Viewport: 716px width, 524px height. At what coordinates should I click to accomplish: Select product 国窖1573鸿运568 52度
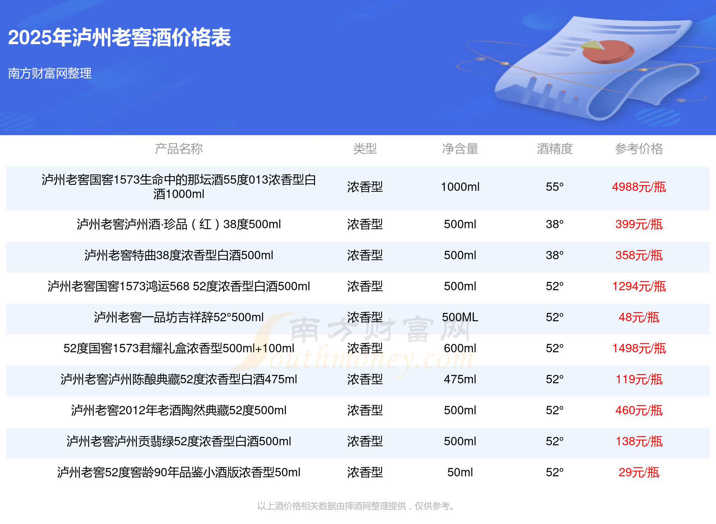179,286
